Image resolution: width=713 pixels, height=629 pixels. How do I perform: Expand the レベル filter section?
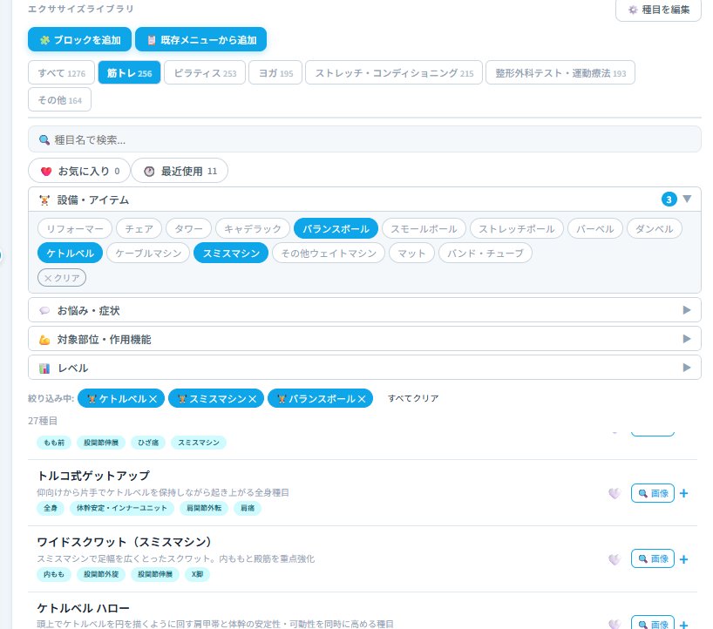(364, 368)
